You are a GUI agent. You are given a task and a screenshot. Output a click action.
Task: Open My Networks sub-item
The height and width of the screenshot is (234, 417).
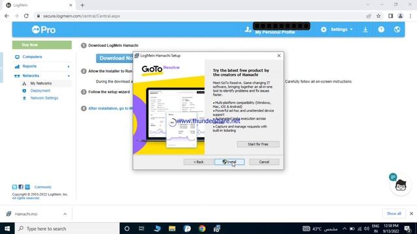coord(40,83)
